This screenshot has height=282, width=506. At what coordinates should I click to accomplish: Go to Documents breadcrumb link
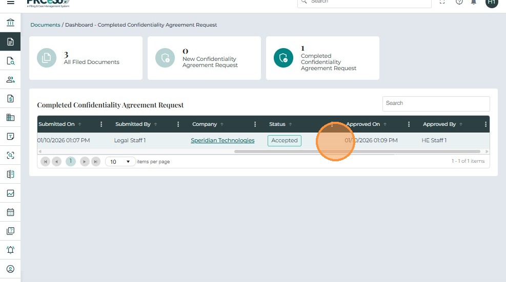tap(45, 25)
